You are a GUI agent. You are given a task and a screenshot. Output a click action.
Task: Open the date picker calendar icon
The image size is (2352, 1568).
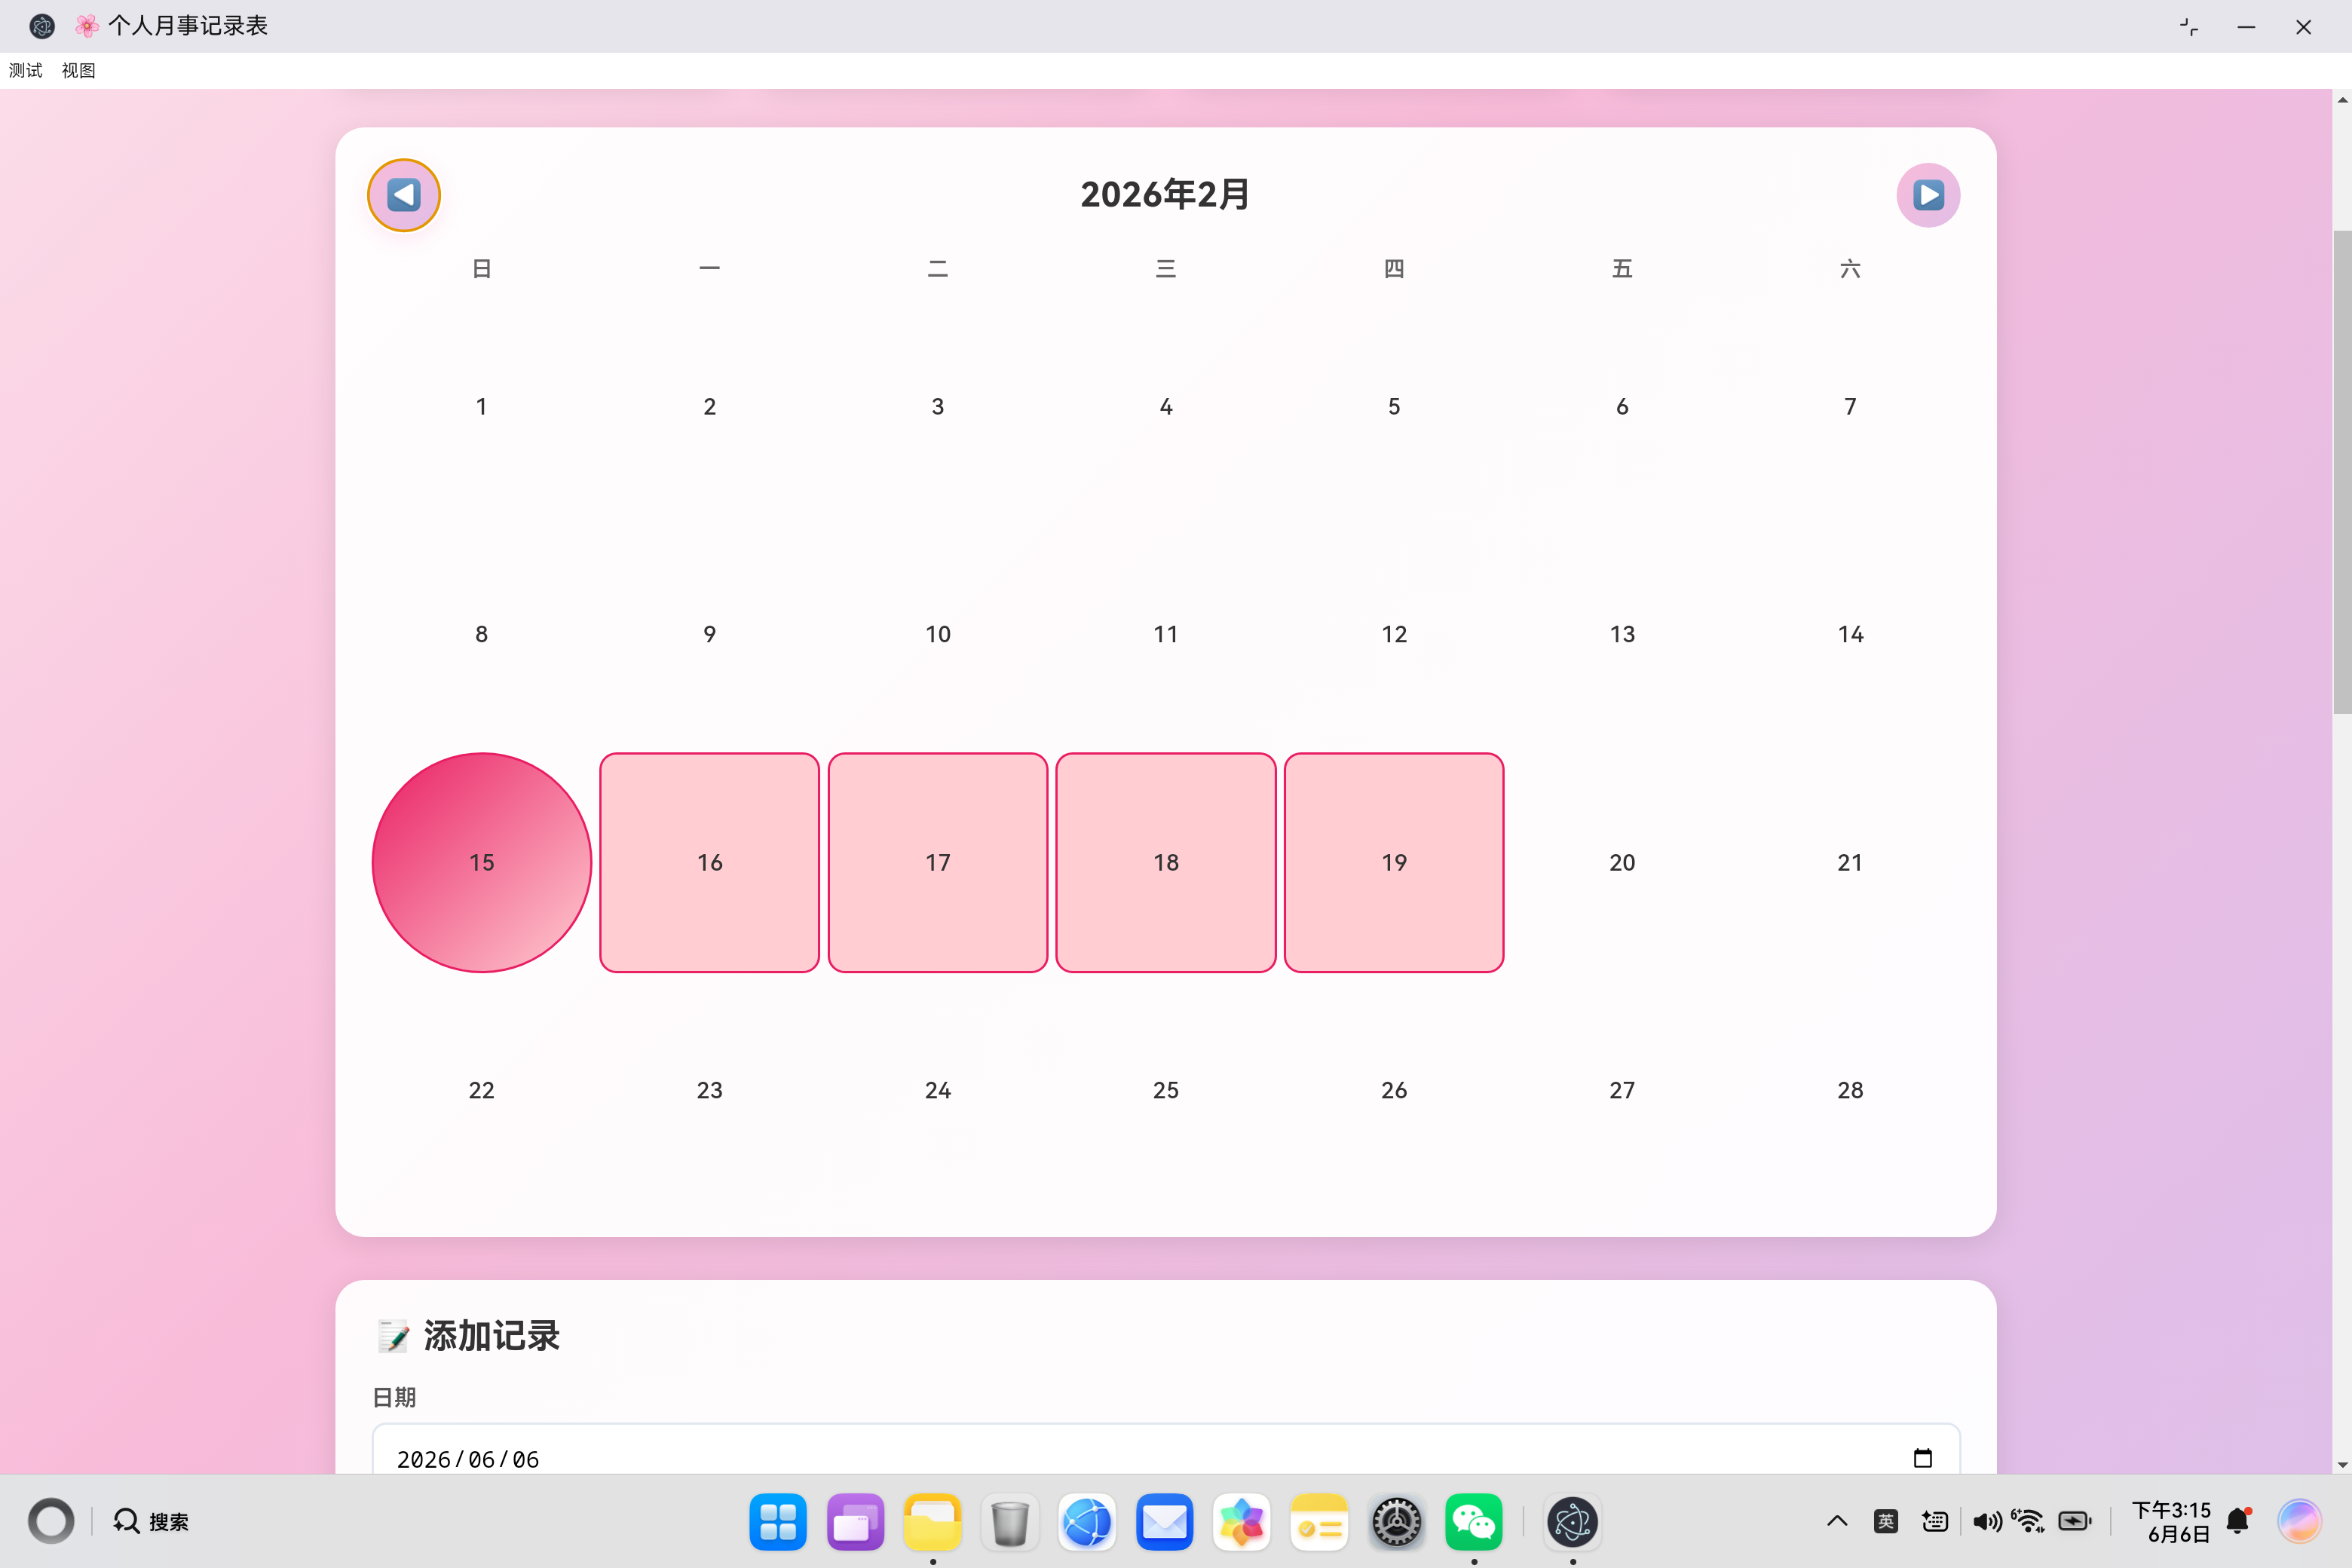click(x=1922, y=1458)
